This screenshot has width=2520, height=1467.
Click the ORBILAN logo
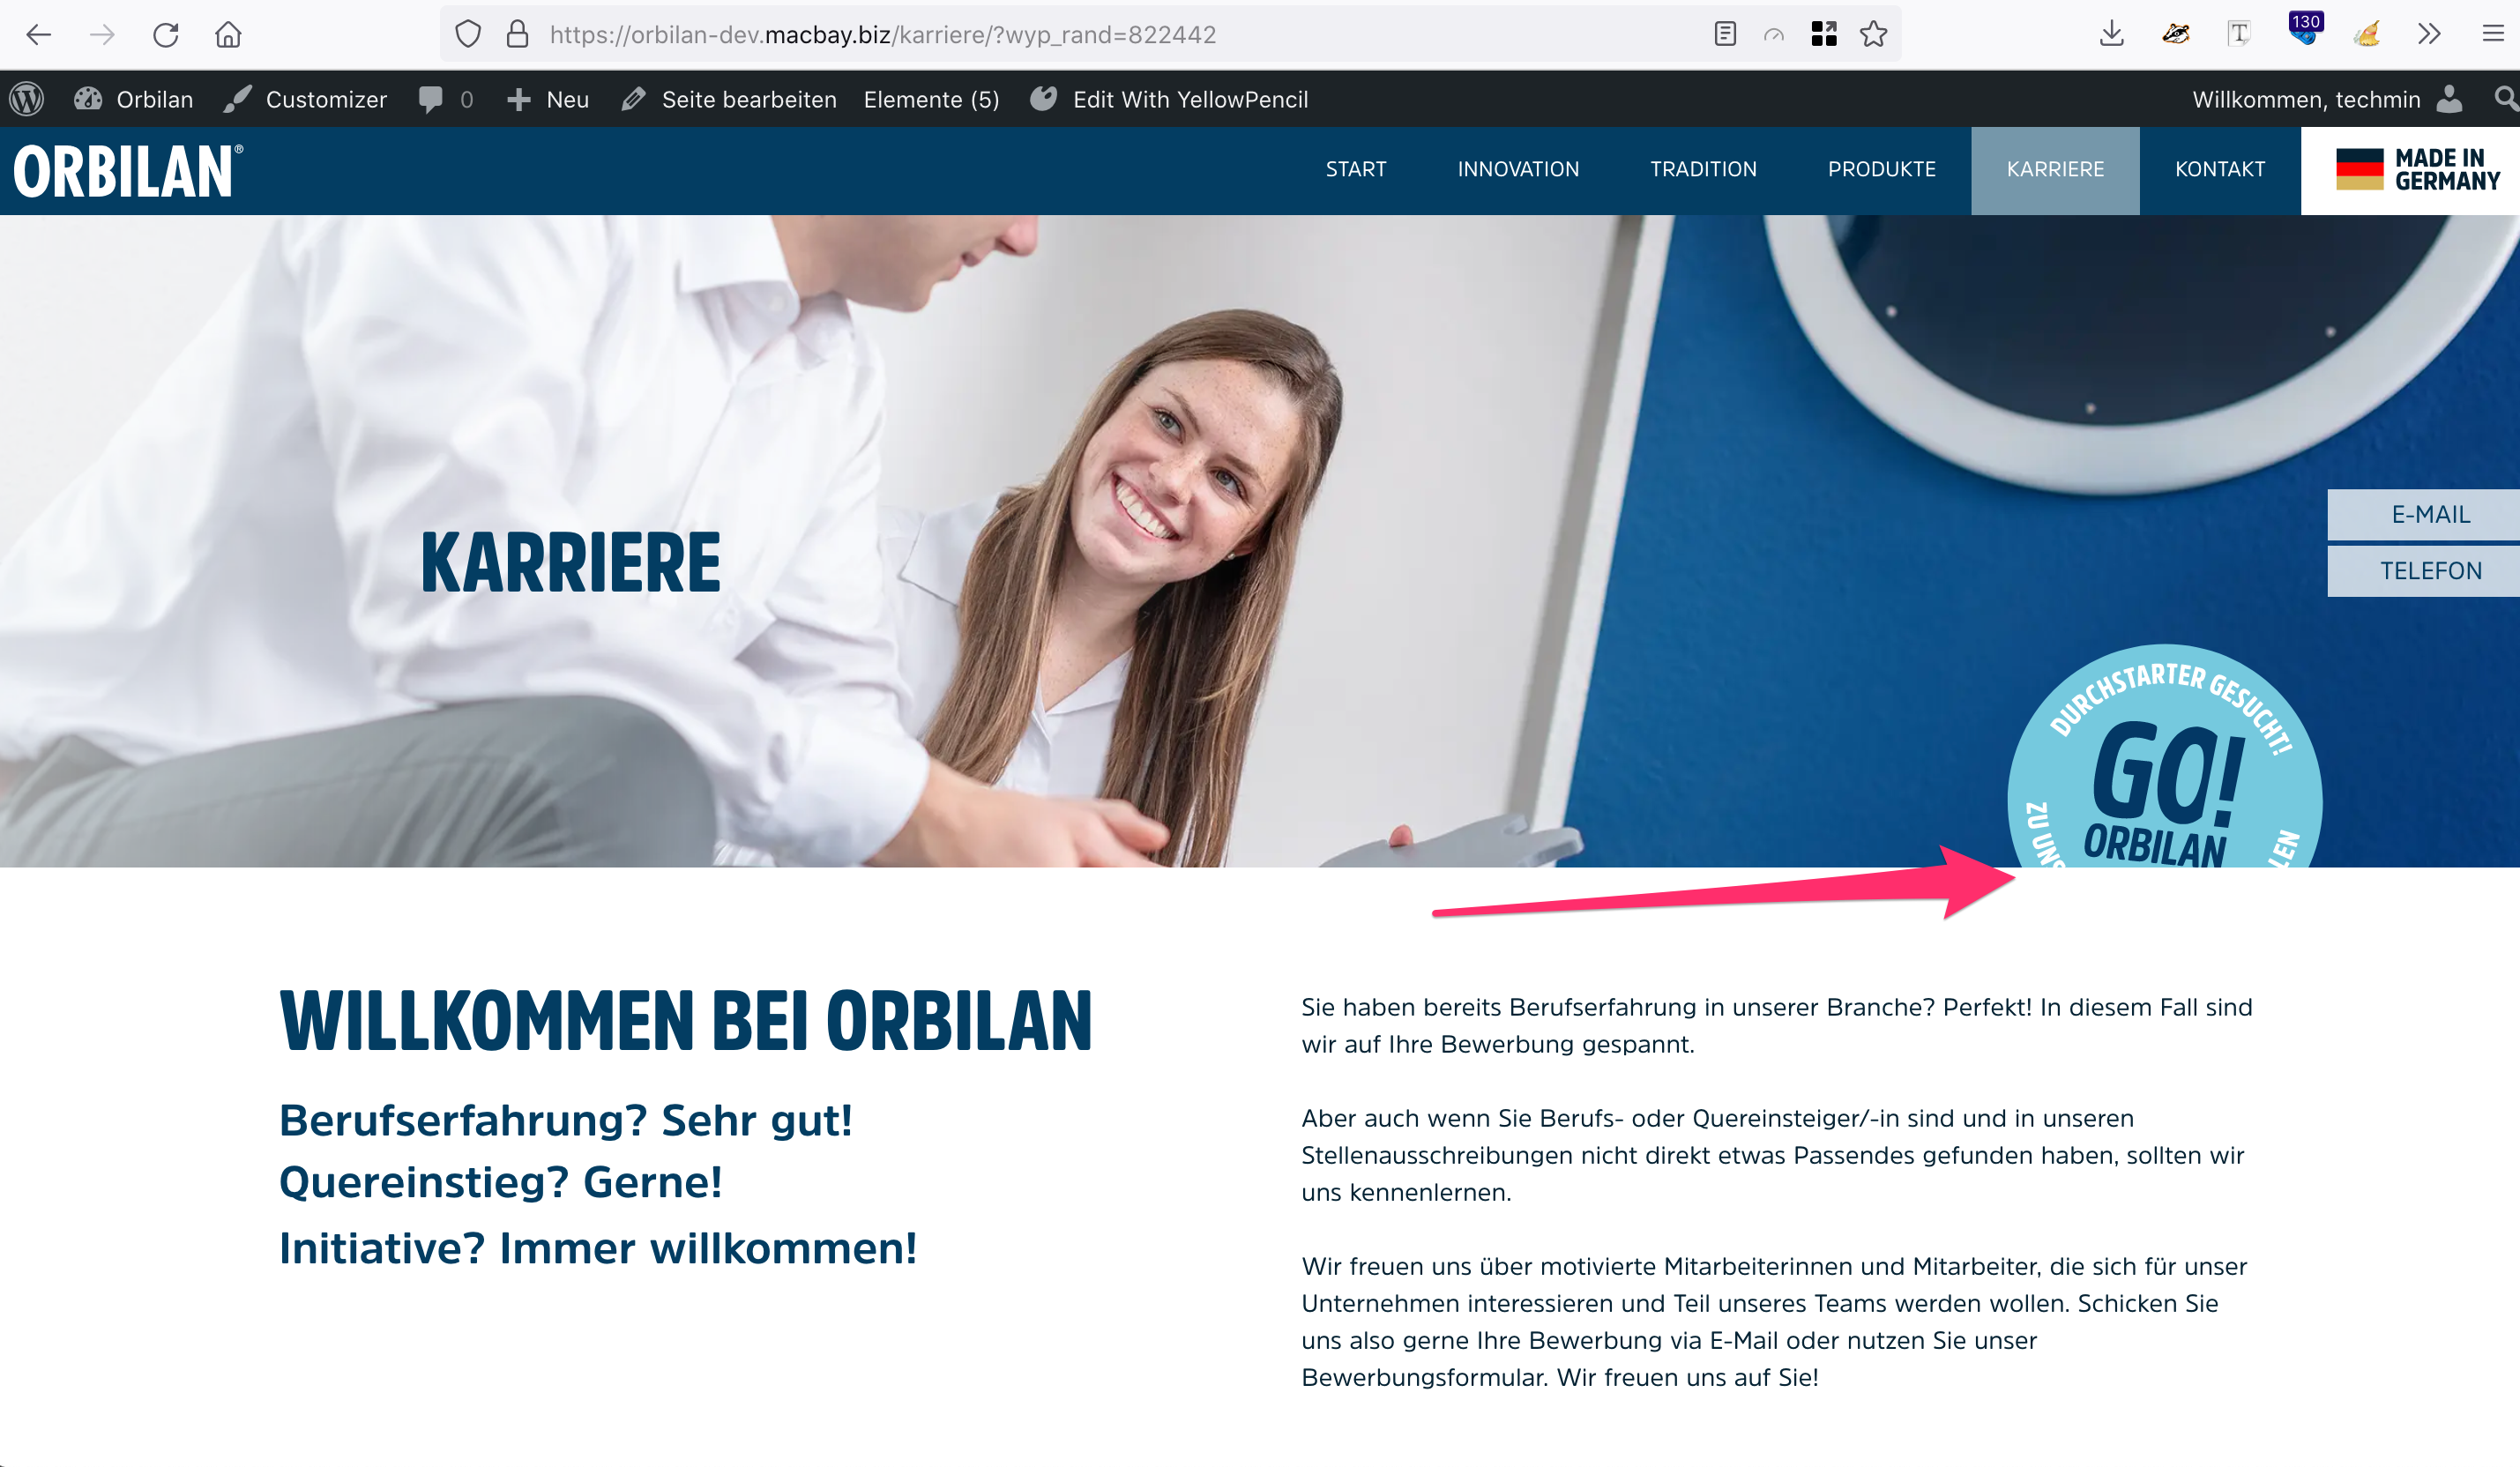tap(128, 171)
